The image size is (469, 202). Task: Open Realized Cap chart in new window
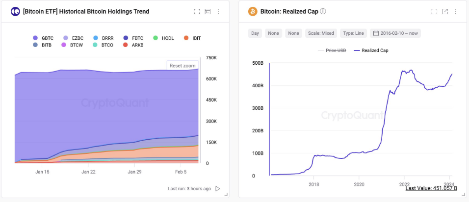click(445, 11)
